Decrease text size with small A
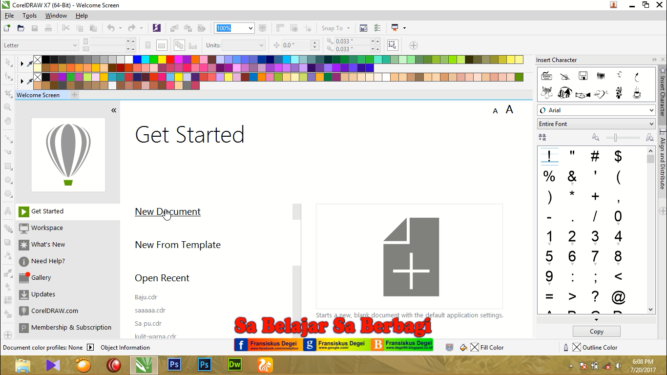The image size is (667, 375). 495,111
